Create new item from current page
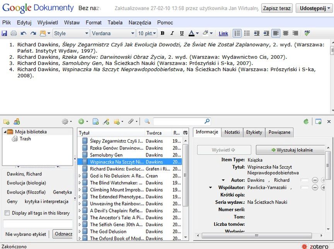 tap(95, 122)
